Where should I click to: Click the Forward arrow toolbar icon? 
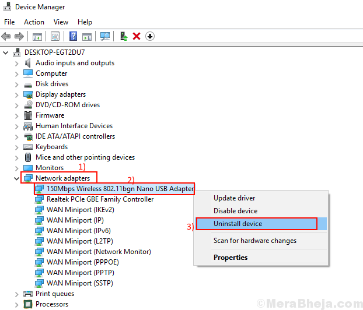(x=19, y=36)
